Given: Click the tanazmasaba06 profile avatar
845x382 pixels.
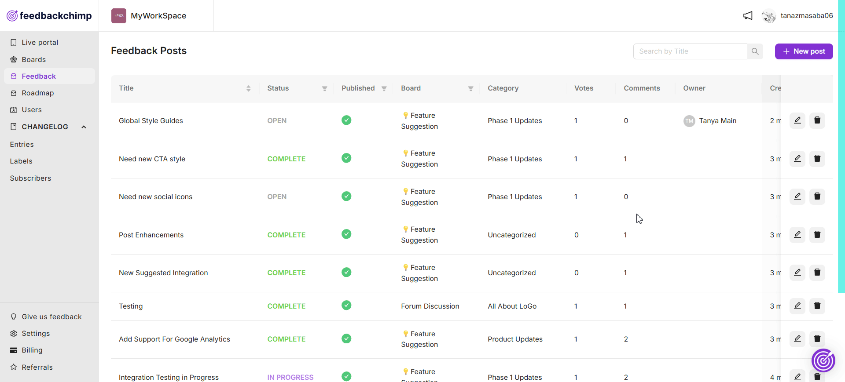Looking at the screenshot, I should (x=768, y=16).
